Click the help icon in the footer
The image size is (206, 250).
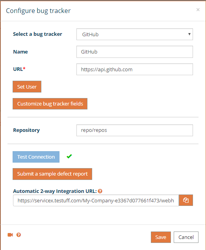click(19, 235)
